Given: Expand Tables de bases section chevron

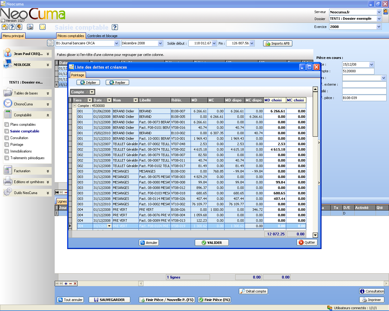Looking at the screenshot, I should tap(48, 93).
